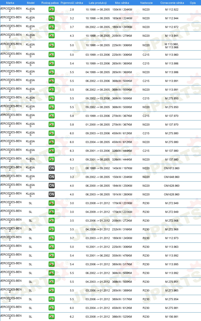
Task: Select engine code M 275.954
Action: 172,299
